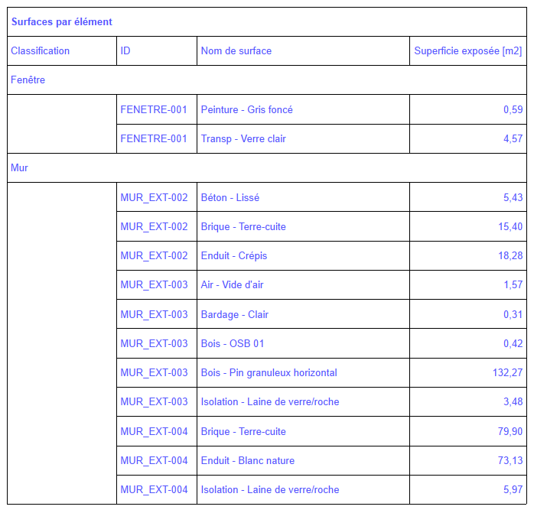Open the "Béton - Lissé" surface entry
This screenshot has width=534, height=513.
click(230, 198)
